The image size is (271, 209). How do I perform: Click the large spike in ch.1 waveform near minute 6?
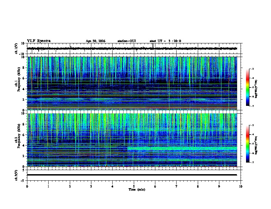[x=153, y=46]
